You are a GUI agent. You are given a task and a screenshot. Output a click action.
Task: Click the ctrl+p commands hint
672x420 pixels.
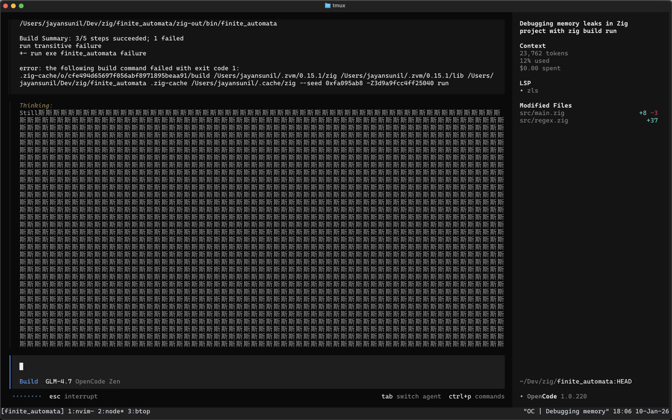tap(477, 396)
